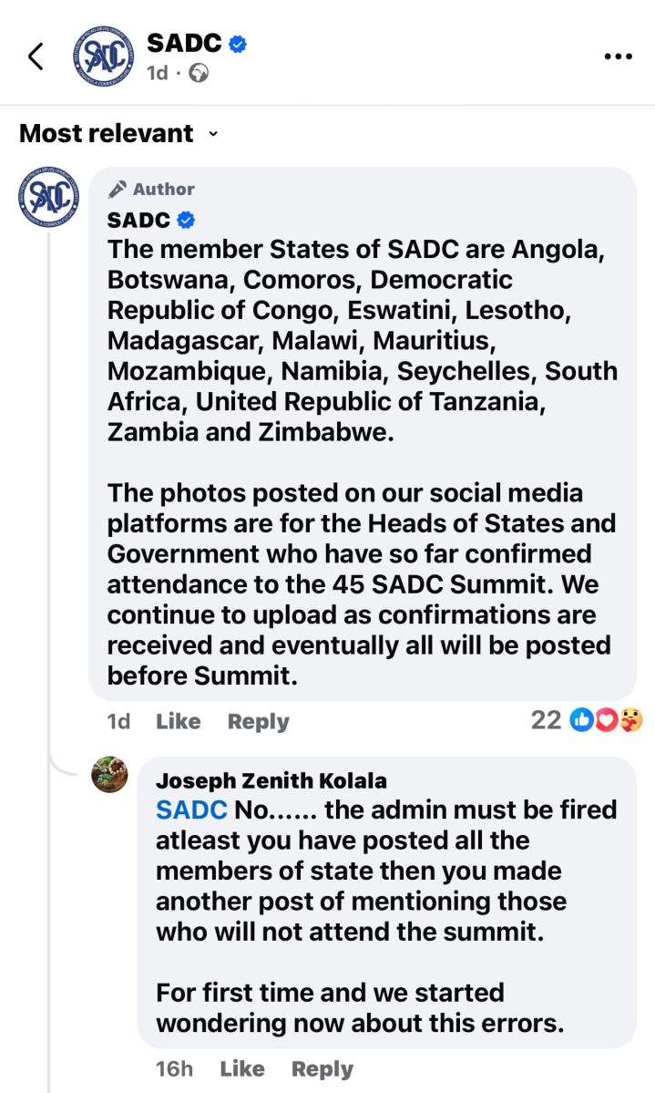Tap Joseph Zenith Kolala's profile picture
Viewport: 655px width, 1093px height.
(109, 774)
